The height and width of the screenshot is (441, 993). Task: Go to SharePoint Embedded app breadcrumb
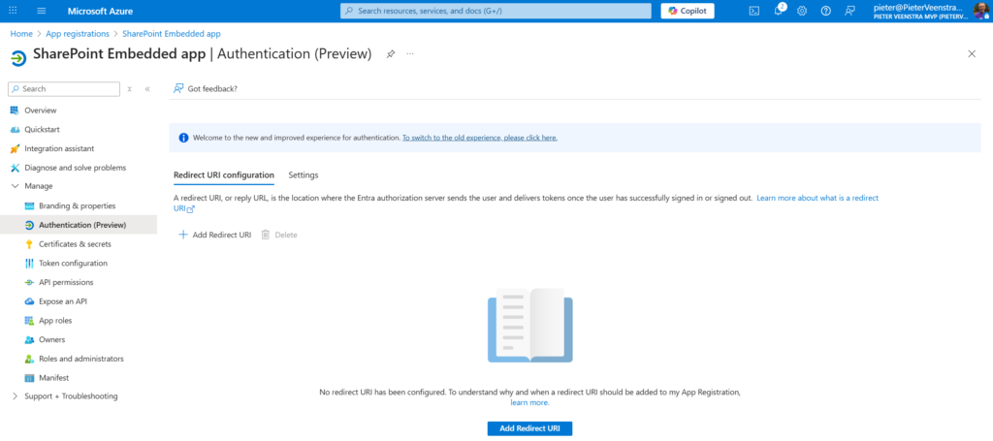click(x=172, y=34)
